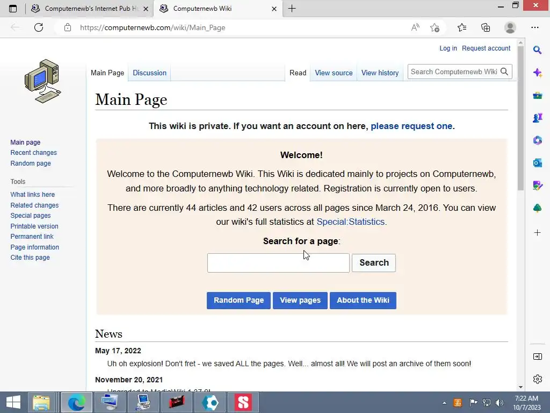
Task: Open a new browser tab
Action: (292, 9)
